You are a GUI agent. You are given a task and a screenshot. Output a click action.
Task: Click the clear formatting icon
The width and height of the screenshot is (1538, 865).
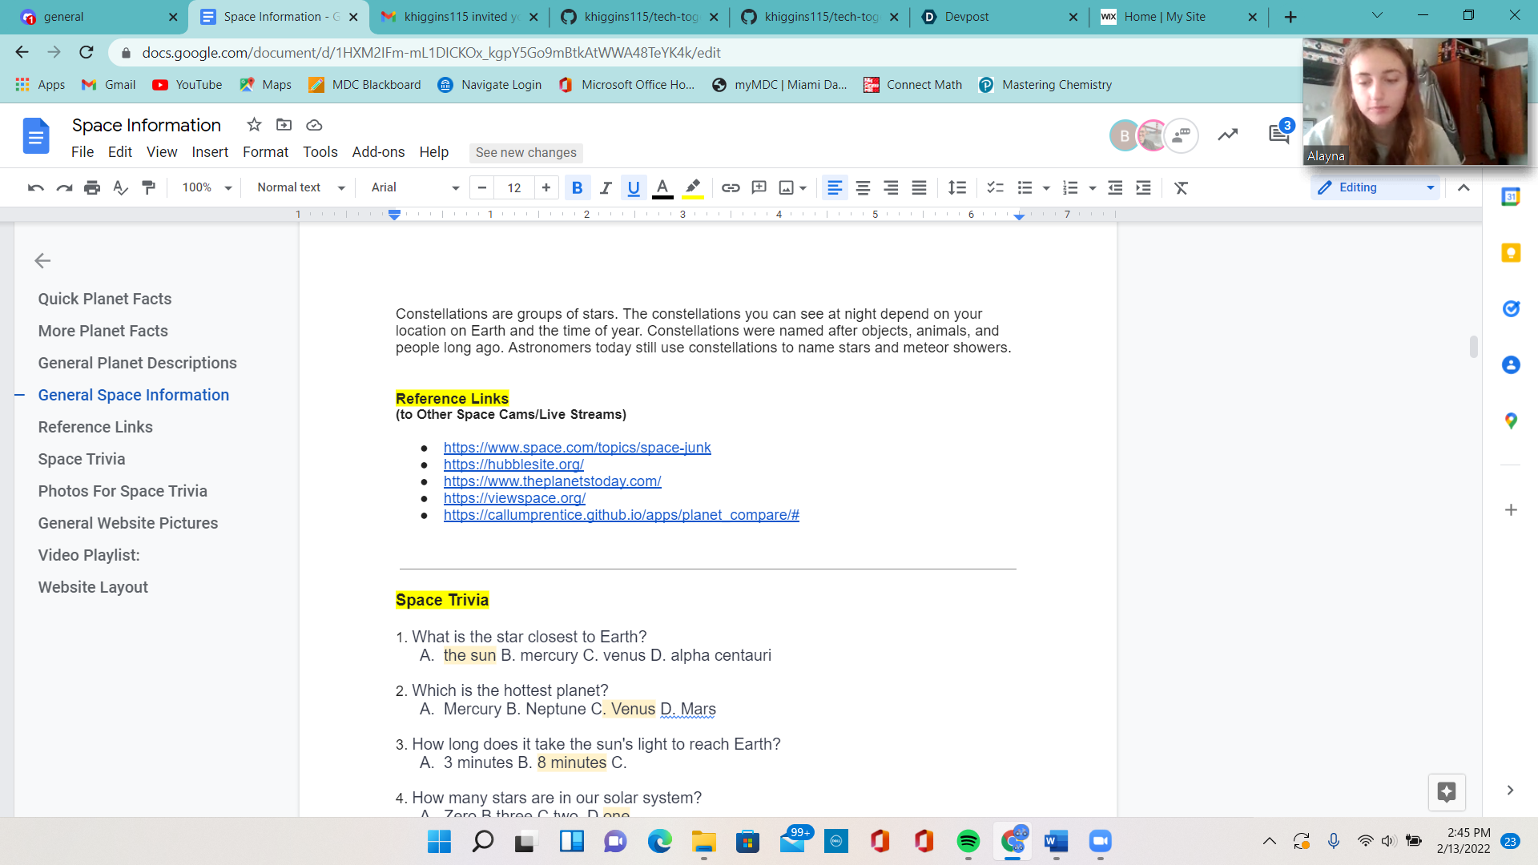[1181, 187]
